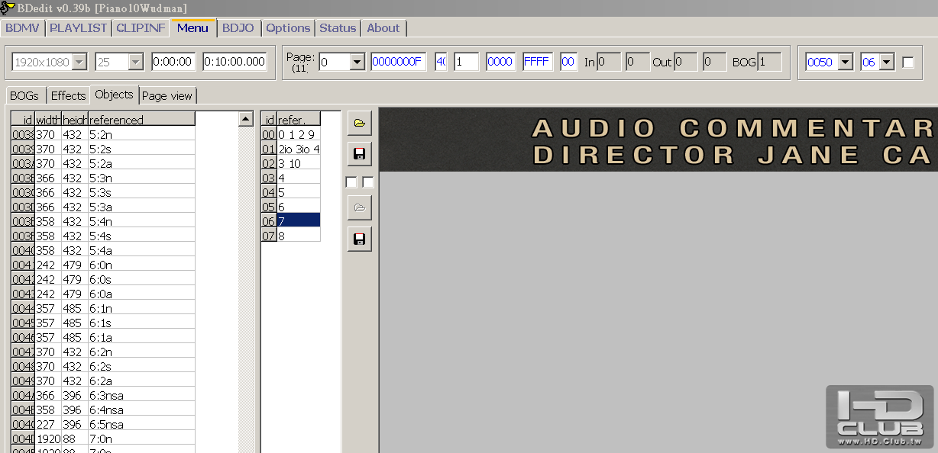
Task: Select the Menu tab
Action: (x=192, y=27)
